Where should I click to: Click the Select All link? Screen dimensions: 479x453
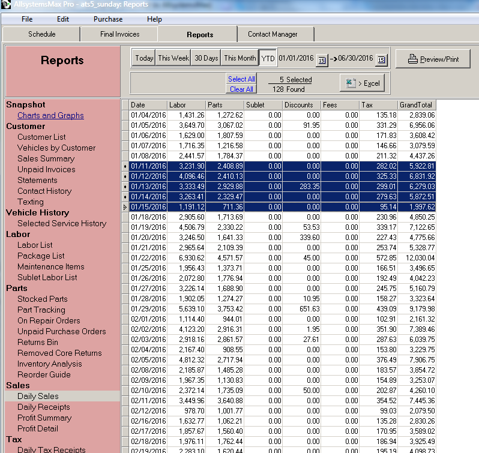pos(241,79)
